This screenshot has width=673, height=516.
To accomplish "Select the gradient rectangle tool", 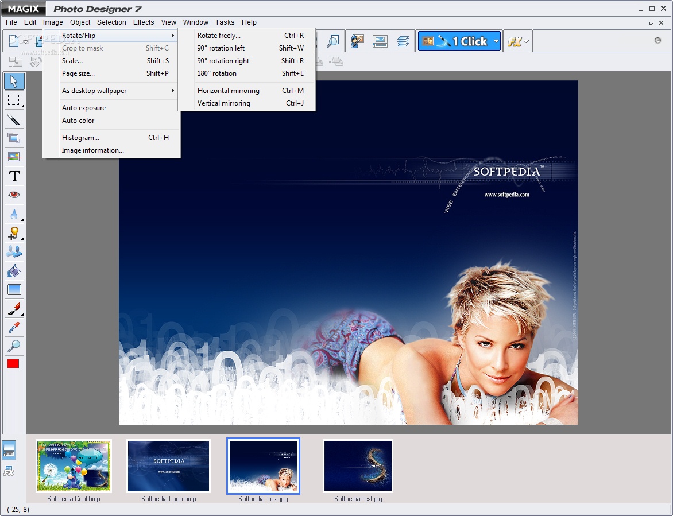I will click(14, 289).
